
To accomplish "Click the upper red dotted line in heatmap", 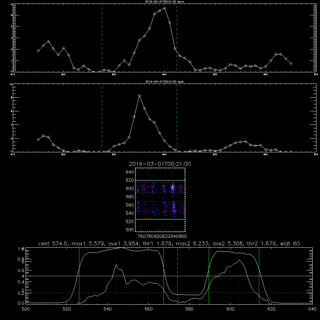I will click(160, 187).
